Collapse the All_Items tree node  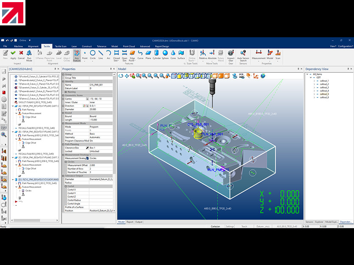[x=307, y=74]
